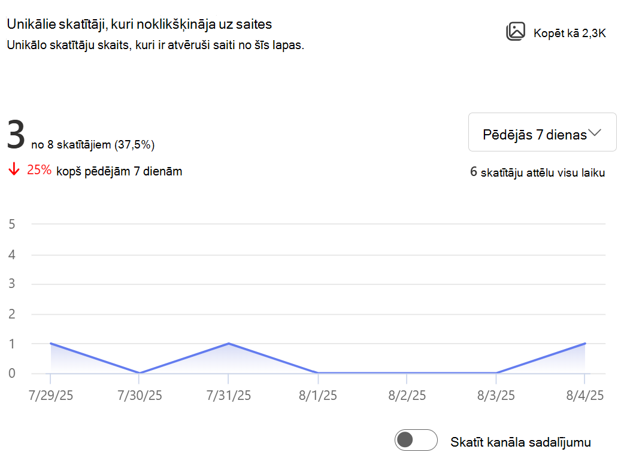Toggle the Skatīt kanāla sadalījumu switch

click(x=416, y=440)
